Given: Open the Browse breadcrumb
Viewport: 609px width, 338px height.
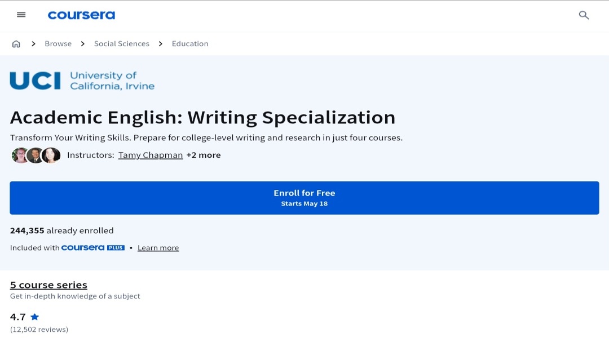Looking at the screenshot, I should (58, 43).
